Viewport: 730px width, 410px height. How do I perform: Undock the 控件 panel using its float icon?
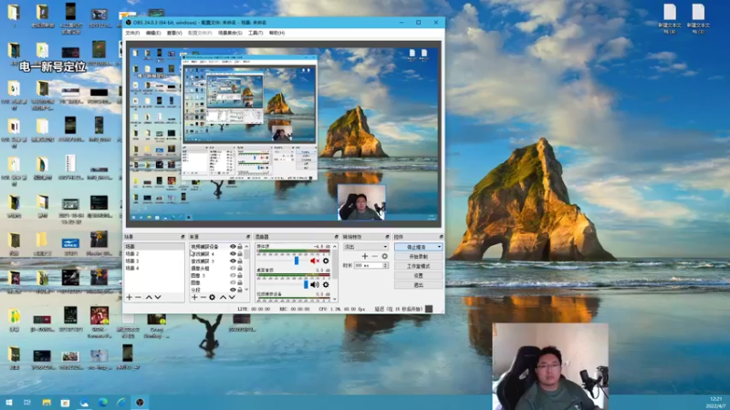tap(441, 237)
